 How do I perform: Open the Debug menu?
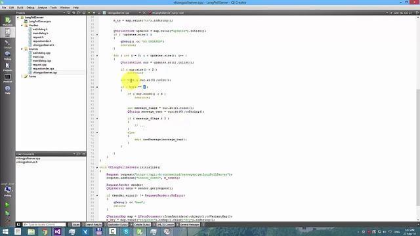[x=31, y=8]
